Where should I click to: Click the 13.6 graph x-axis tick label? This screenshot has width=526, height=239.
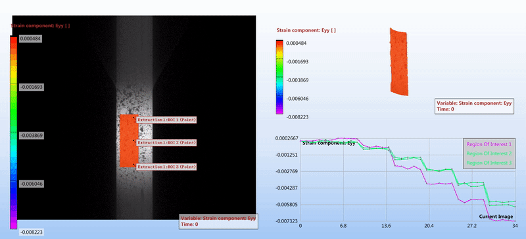click(386, 226)
